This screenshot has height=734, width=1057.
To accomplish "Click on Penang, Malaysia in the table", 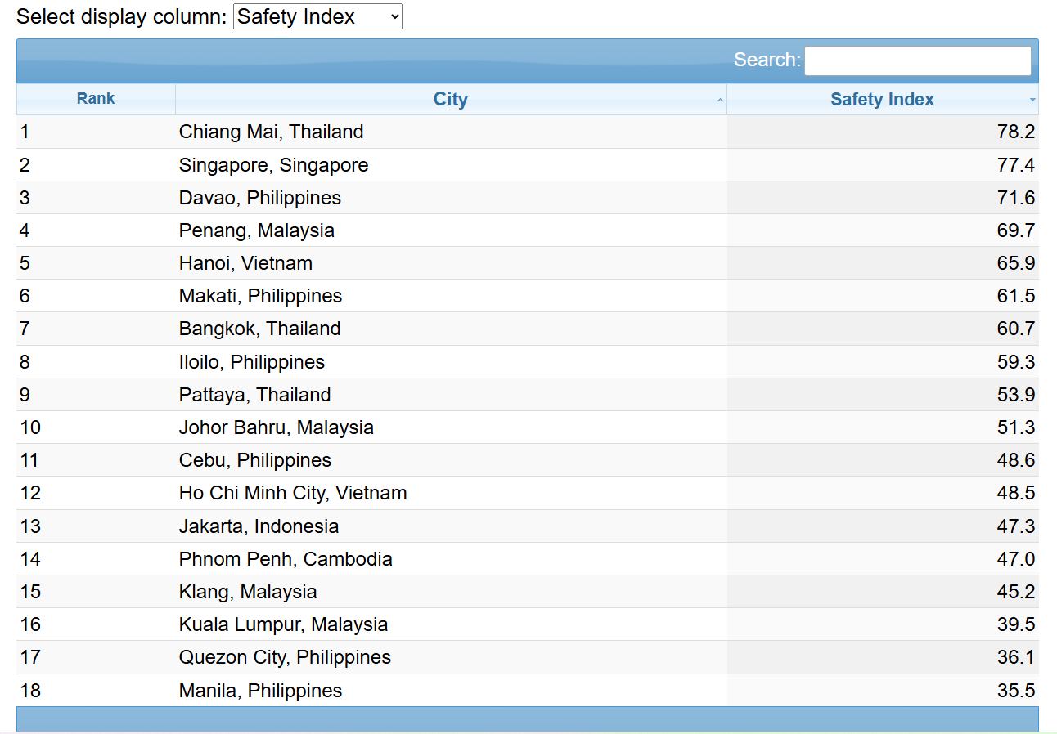I will pyautogui.click(x=256, y=230).
